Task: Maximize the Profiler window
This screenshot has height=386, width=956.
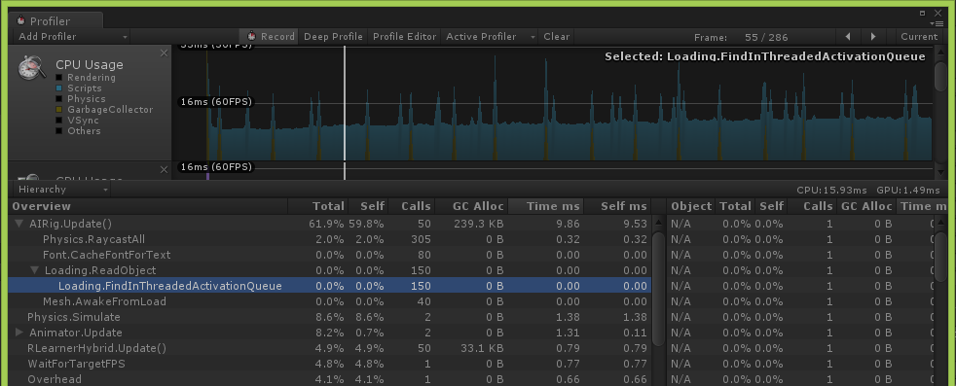Action: point(923,13)
